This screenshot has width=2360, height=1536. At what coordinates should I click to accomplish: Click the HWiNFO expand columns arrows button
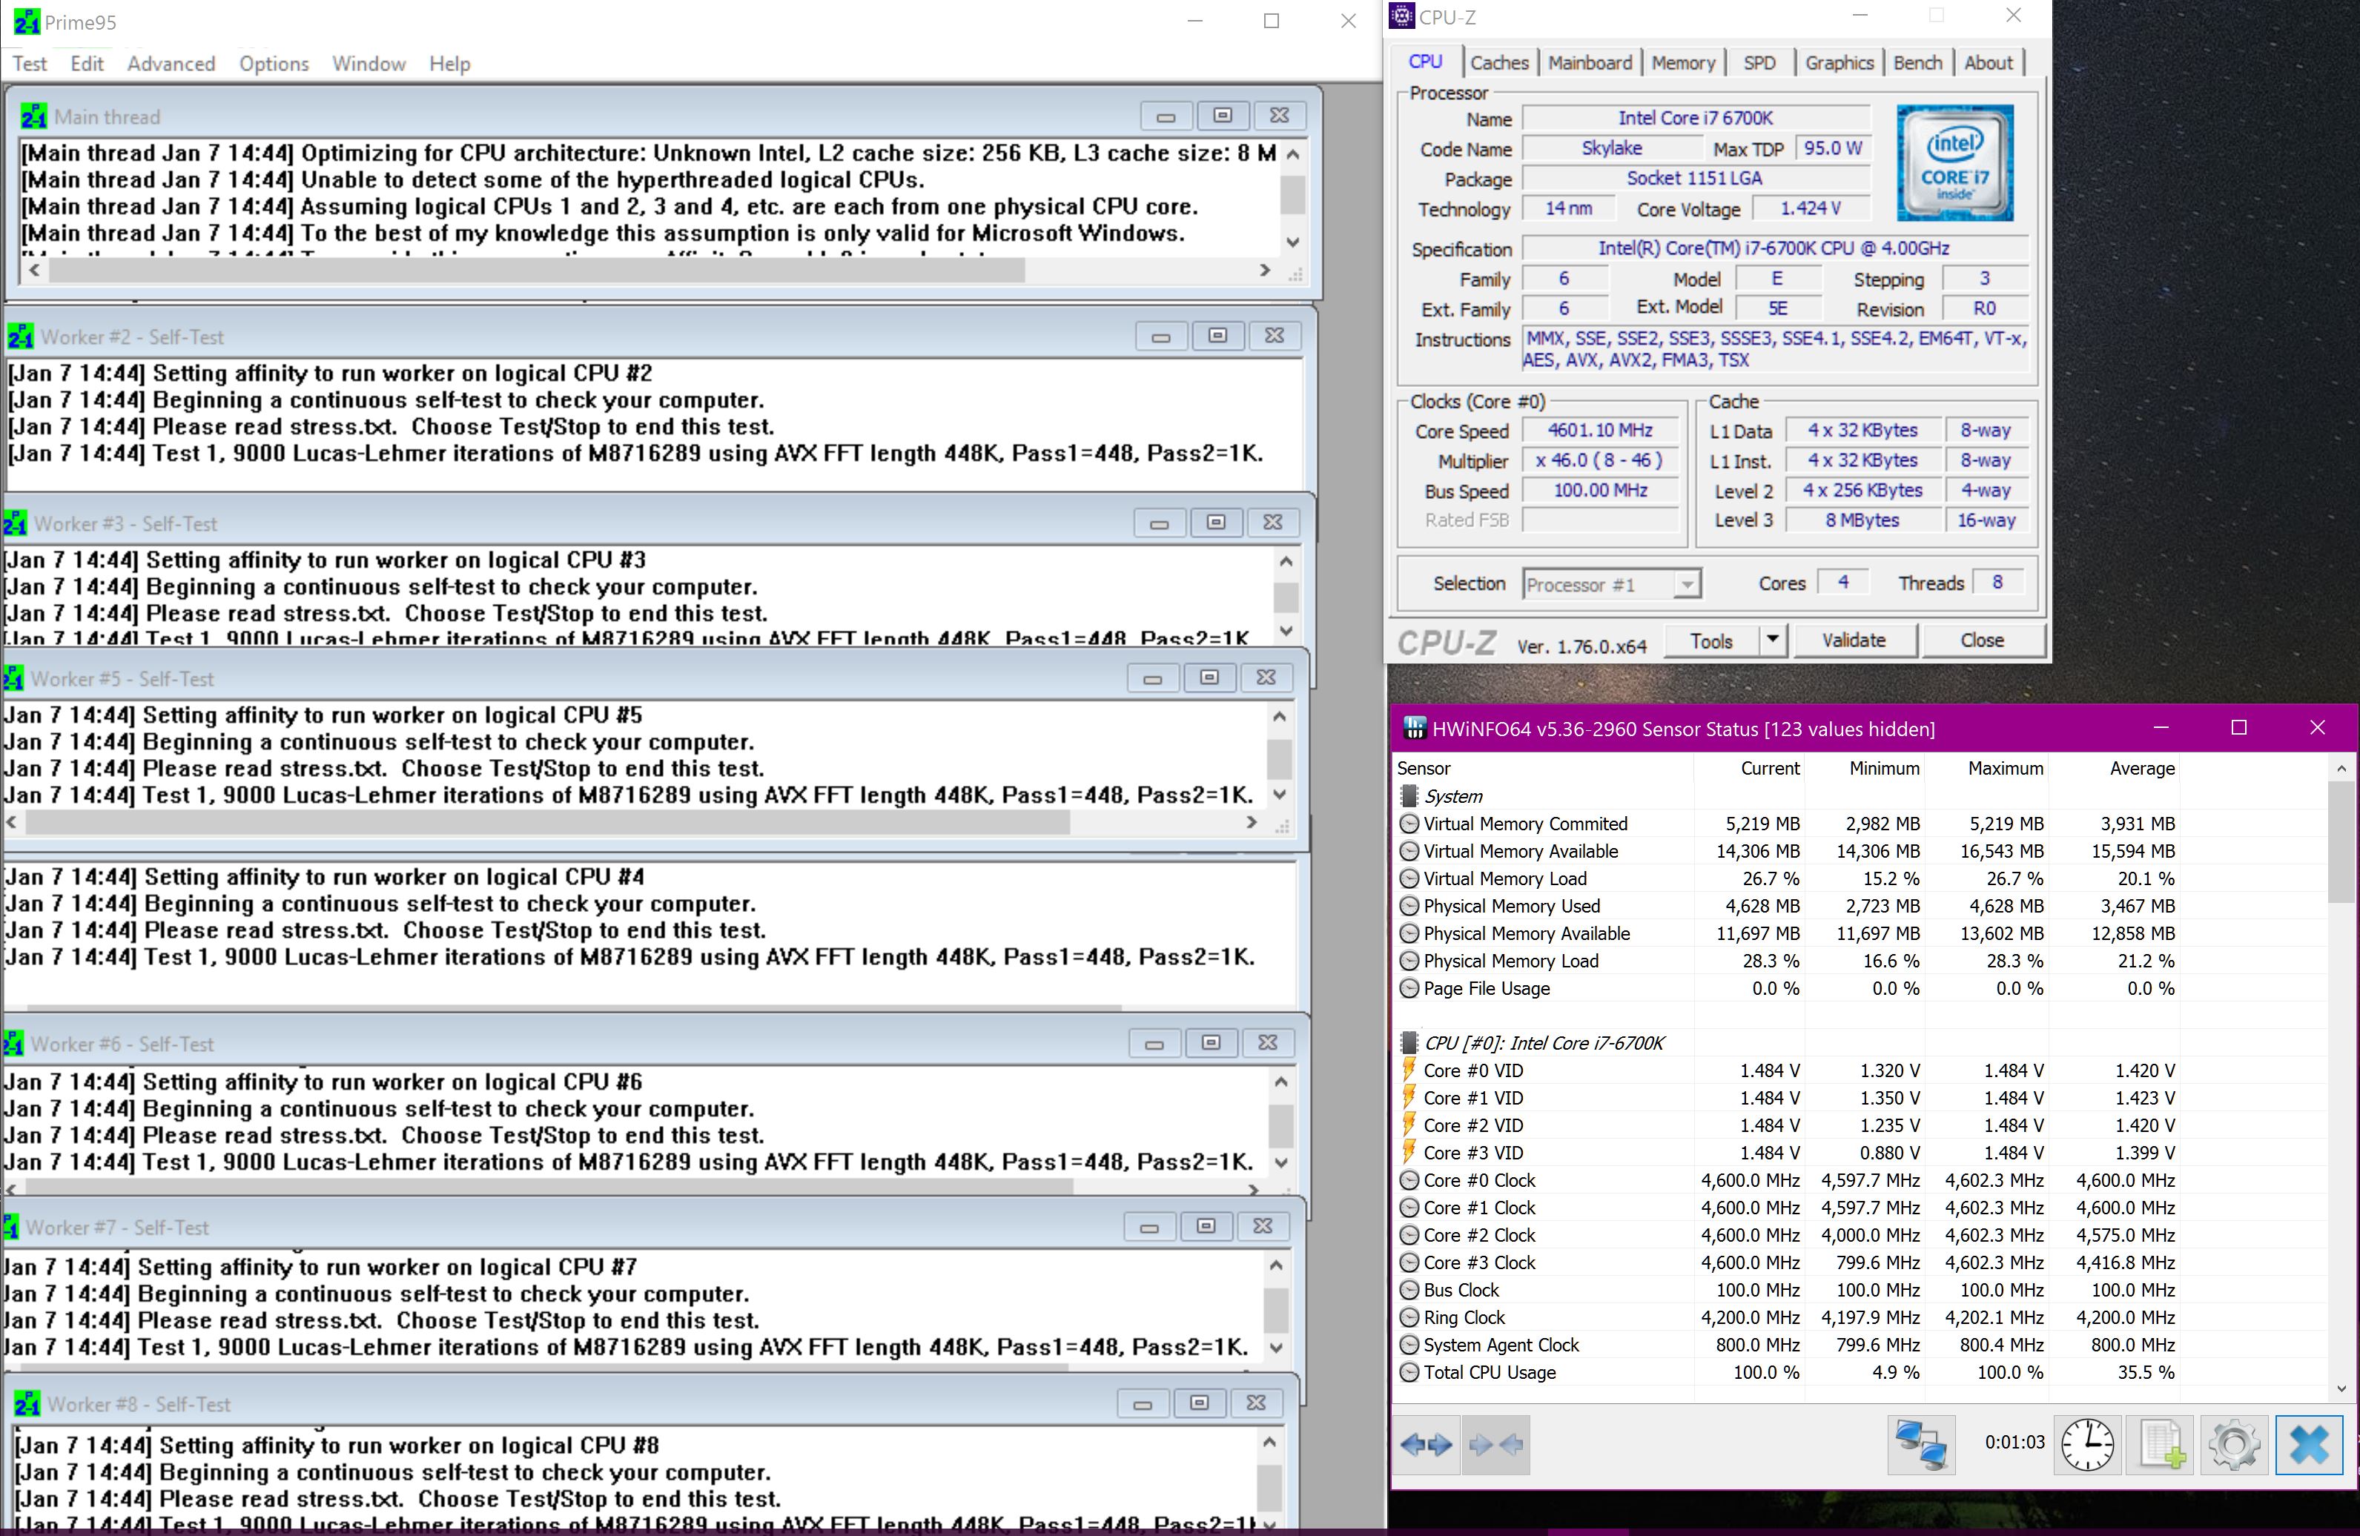pyautogui.click(x=1427, y=1445)
